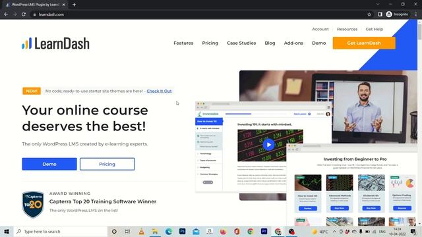The width and height of the screenshot is (422, 237).
Task: Click the video presenter image
Action: pyautogui.click(x=364, y=107)
